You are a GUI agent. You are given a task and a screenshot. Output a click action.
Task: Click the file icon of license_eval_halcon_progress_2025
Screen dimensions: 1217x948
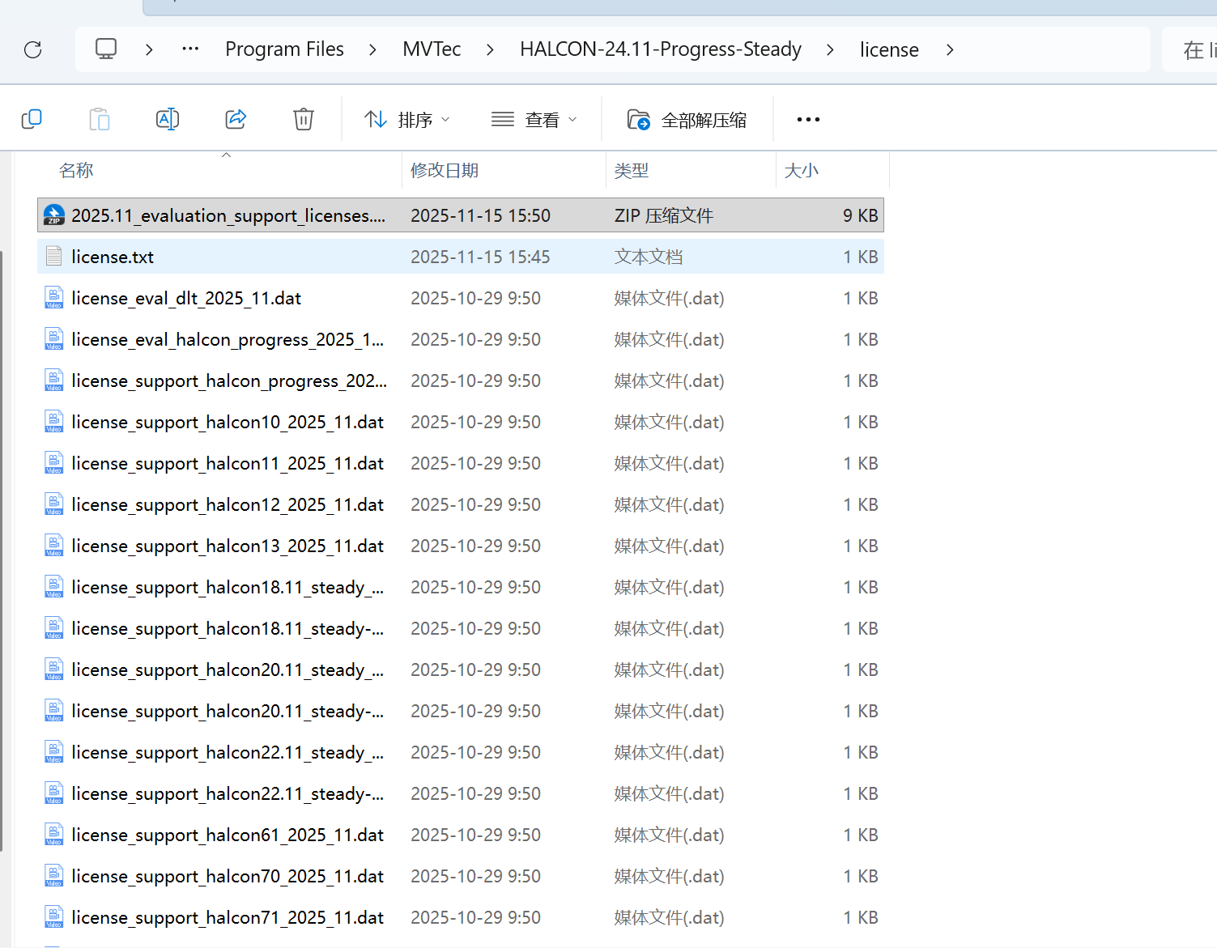tap(54, 339)
